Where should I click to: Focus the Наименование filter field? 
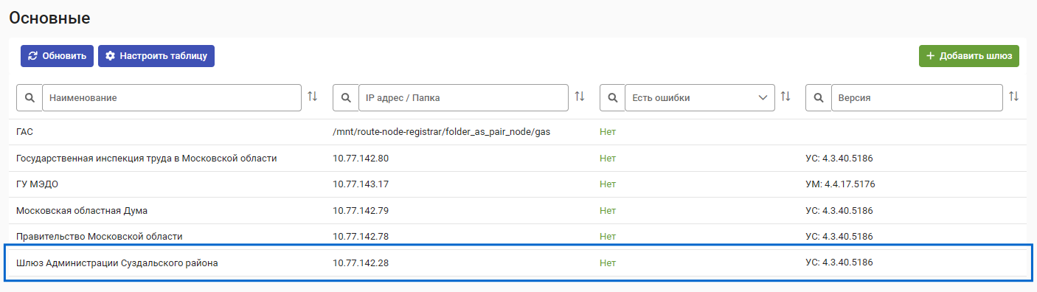tap(172, 97)
